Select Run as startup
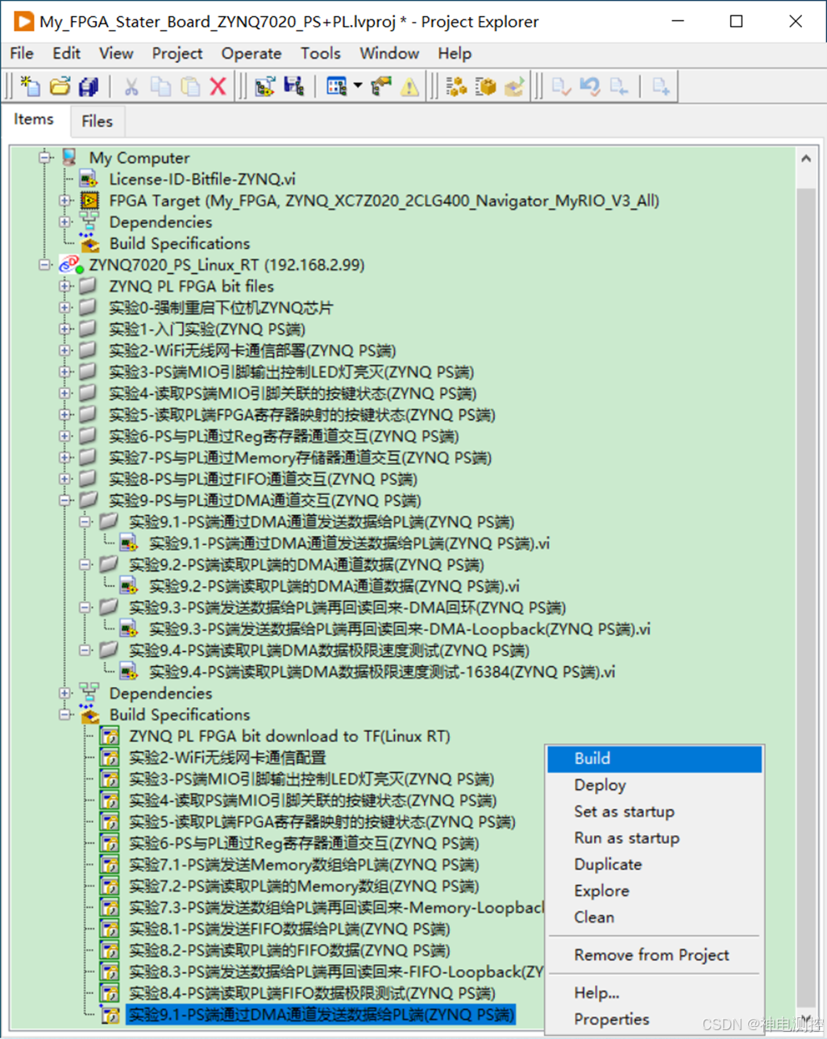827x1039 pixels. click(655, 838)
